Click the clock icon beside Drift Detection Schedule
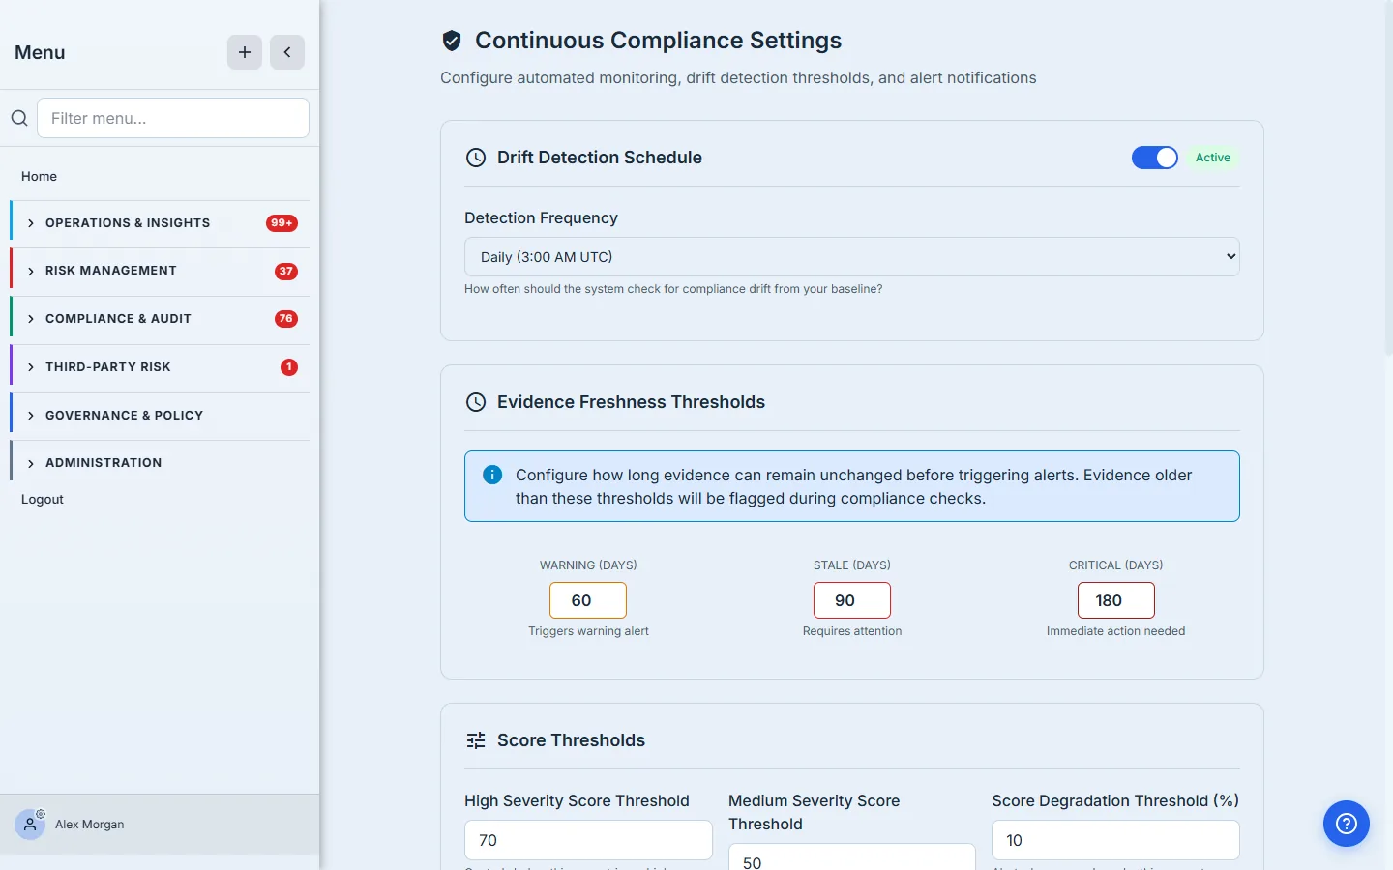1393x870 pixels. (x=476, y=158)
